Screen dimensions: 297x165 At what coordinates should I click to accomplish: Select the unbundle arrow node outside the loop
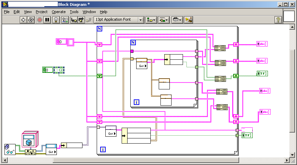(x=72, y=145)
